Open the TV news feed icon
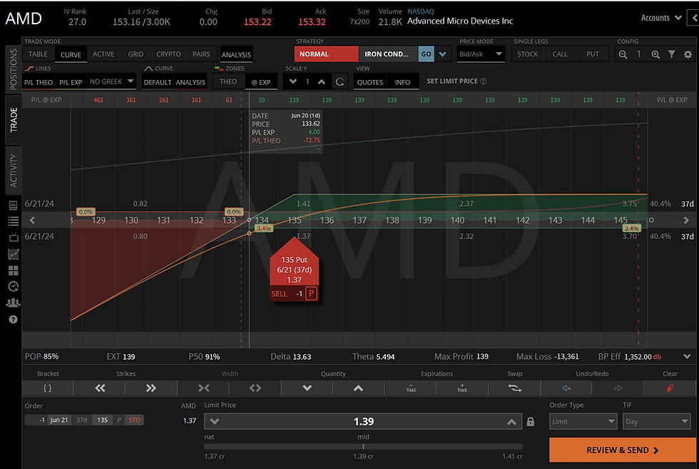Viewport: 699px width, 469px height. click(13, 237)
